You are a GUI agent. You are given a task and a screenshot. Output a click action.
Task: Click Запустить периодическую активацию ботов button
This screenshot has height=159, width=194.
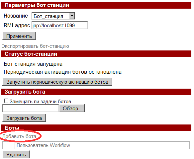[x=57, y=82]
